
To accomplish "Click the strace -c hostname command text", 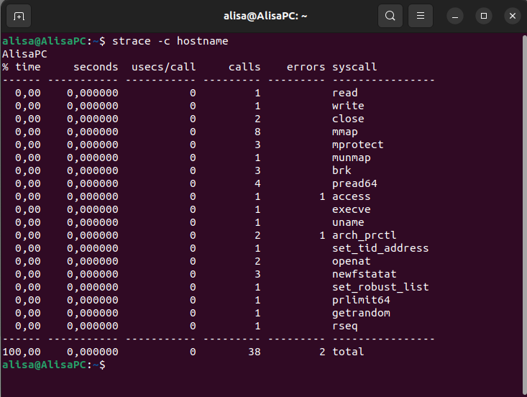I will pyautogui.click(x=170, y=41).
